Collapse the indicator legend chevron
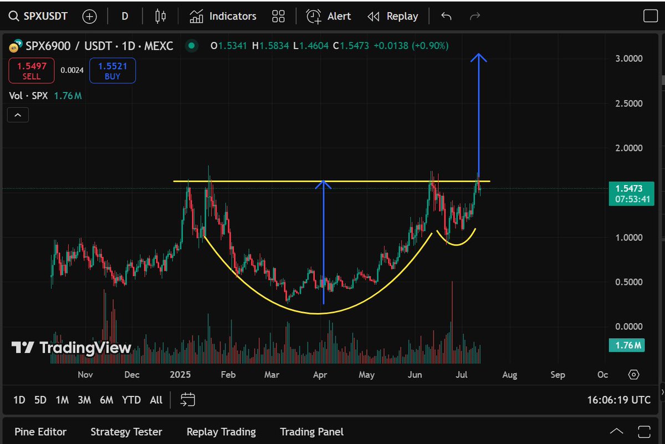The height and width of the screenshot is (444, 665). [x=17, y=115]
